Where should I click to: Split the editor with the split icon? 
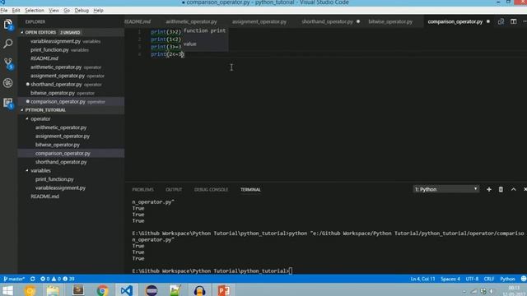pyautogui.click(x=514, y=21)
